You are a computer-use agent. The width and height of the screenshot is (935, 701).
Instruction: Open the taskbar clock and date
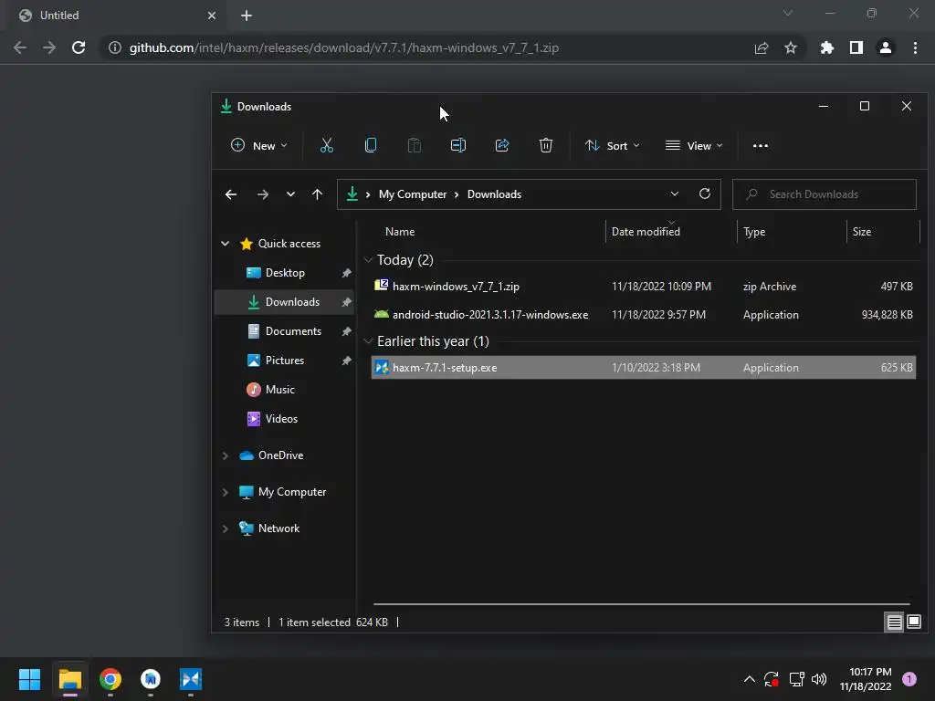[866, 679]
